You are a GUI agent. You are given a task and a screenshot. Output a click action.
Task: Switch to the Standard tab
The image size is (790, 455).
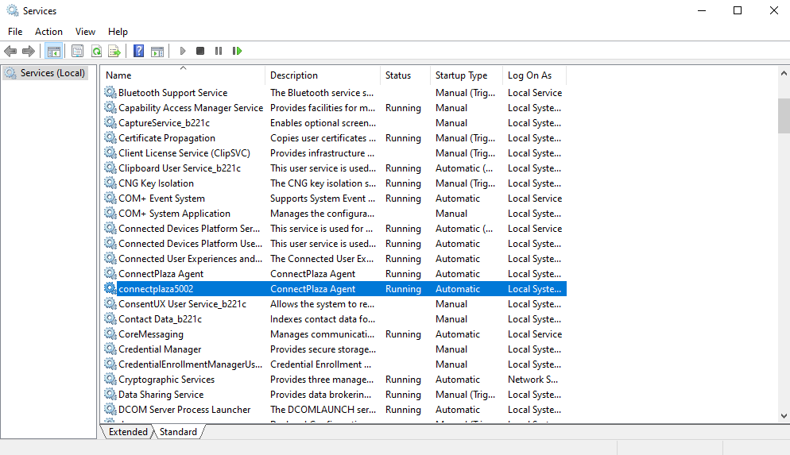click(178, 432)
